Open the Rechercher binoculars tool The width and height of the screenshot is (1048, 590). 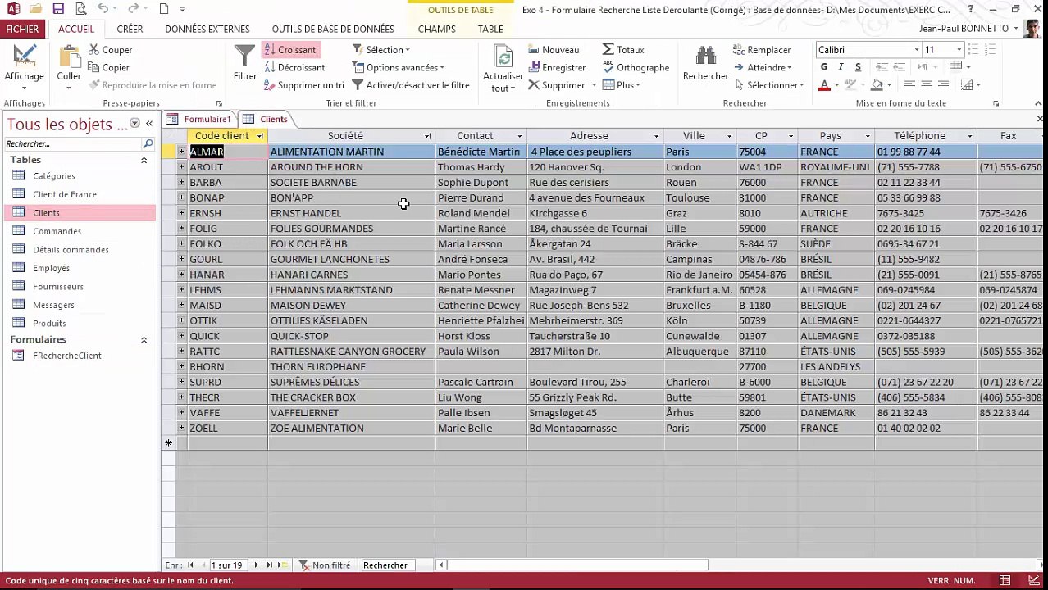point(705,63)
